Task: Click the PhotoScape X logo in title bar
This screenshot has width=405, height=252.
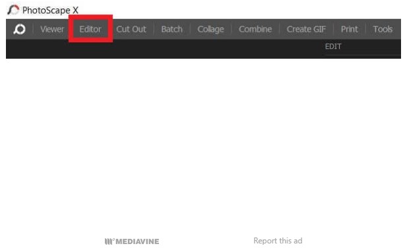Action: 13,10
